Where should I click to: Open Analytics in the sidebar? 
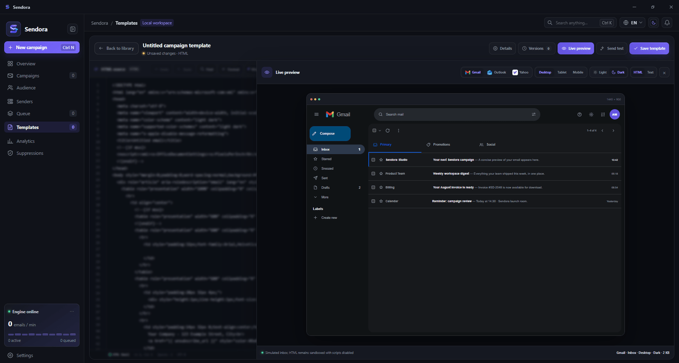tap(42, 141)
